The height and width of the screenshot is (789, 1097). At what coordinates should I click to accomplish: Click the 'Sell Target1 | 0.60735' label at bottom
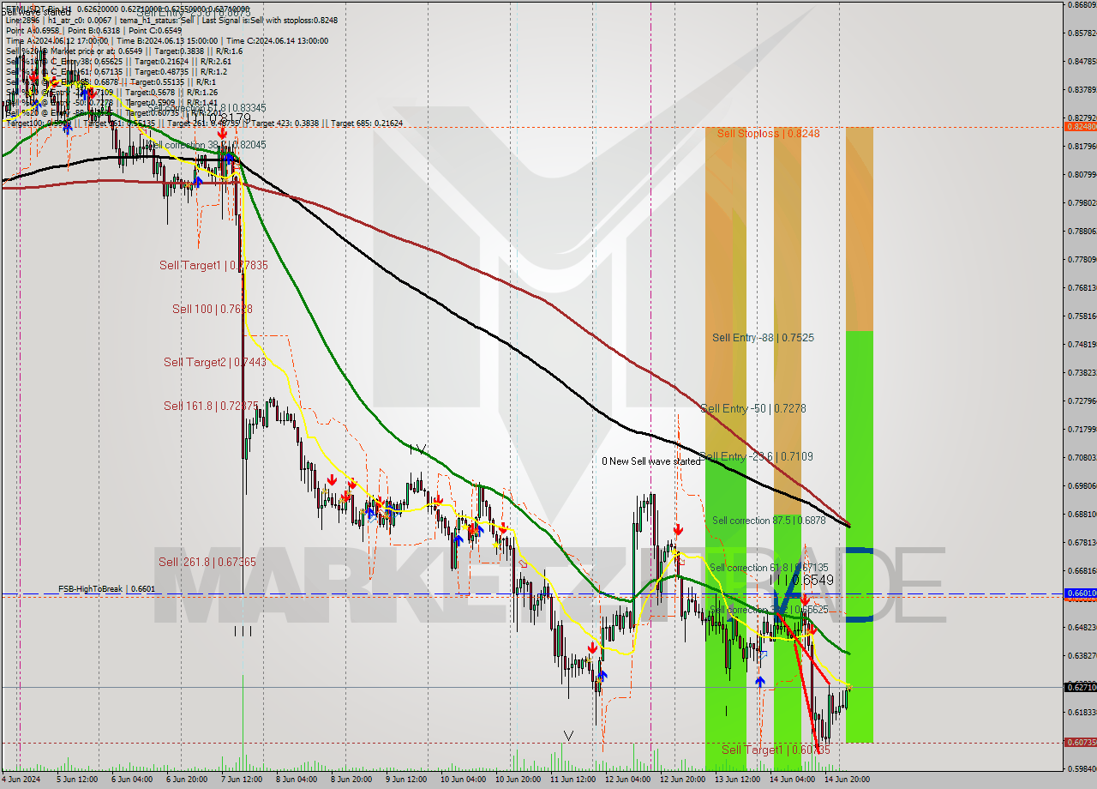point(776,750)
